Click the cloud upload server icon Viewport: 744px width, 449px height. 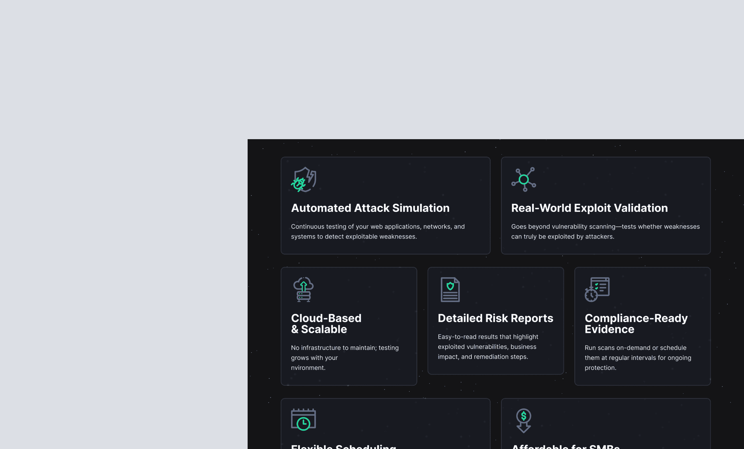coord(304,290)
